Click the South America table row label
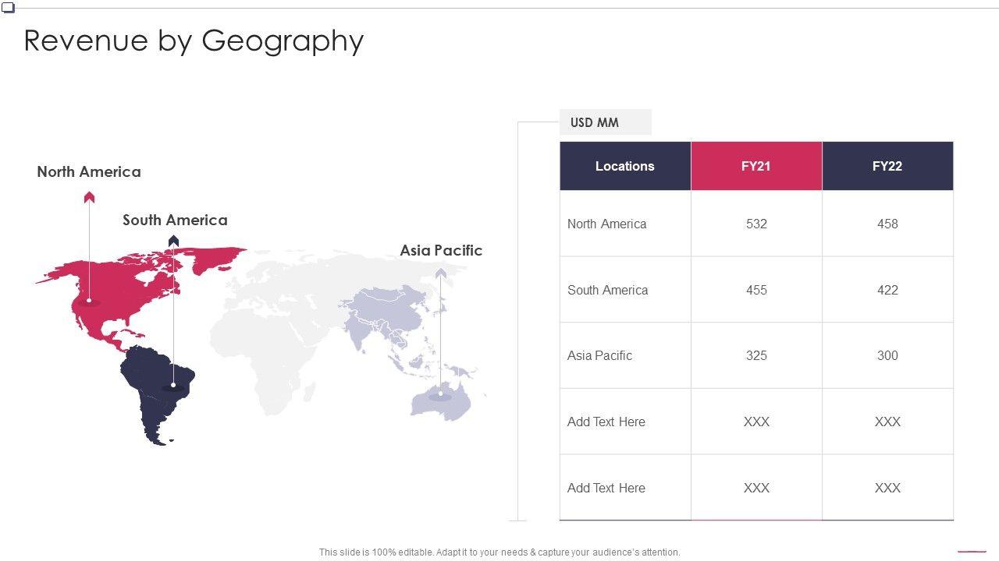The image size is (999, 561). [x=607, y=290]
